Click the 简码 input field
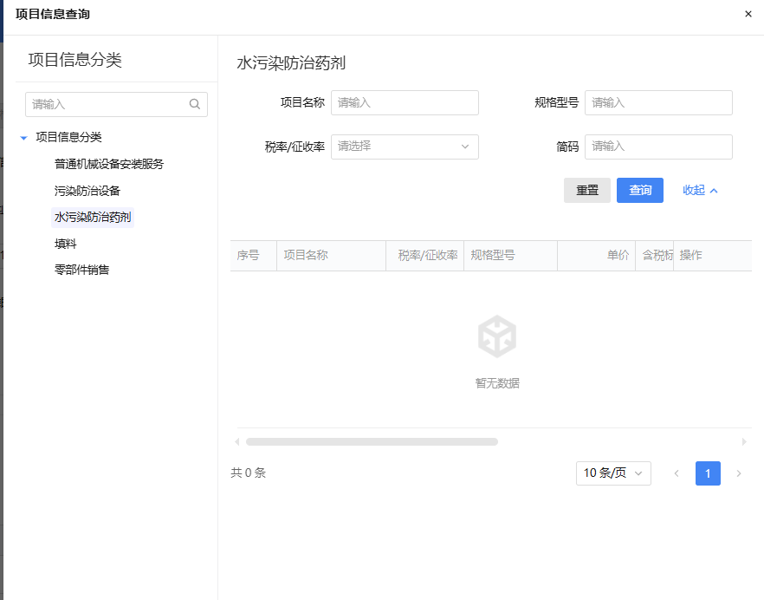Viewport: 764px width, 600px height. click(x=658, y=147)
